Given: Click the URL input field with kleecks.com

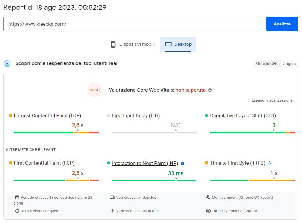Looking at the screenshot, I should 132,24.
